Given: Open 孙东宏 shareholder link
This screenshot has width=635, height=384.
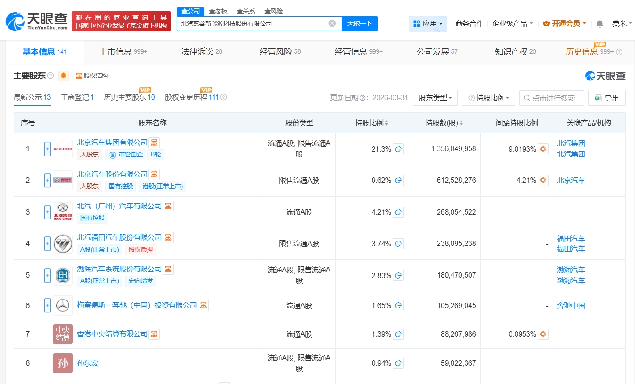Looking at the screenshot, I should click(88, 363).
